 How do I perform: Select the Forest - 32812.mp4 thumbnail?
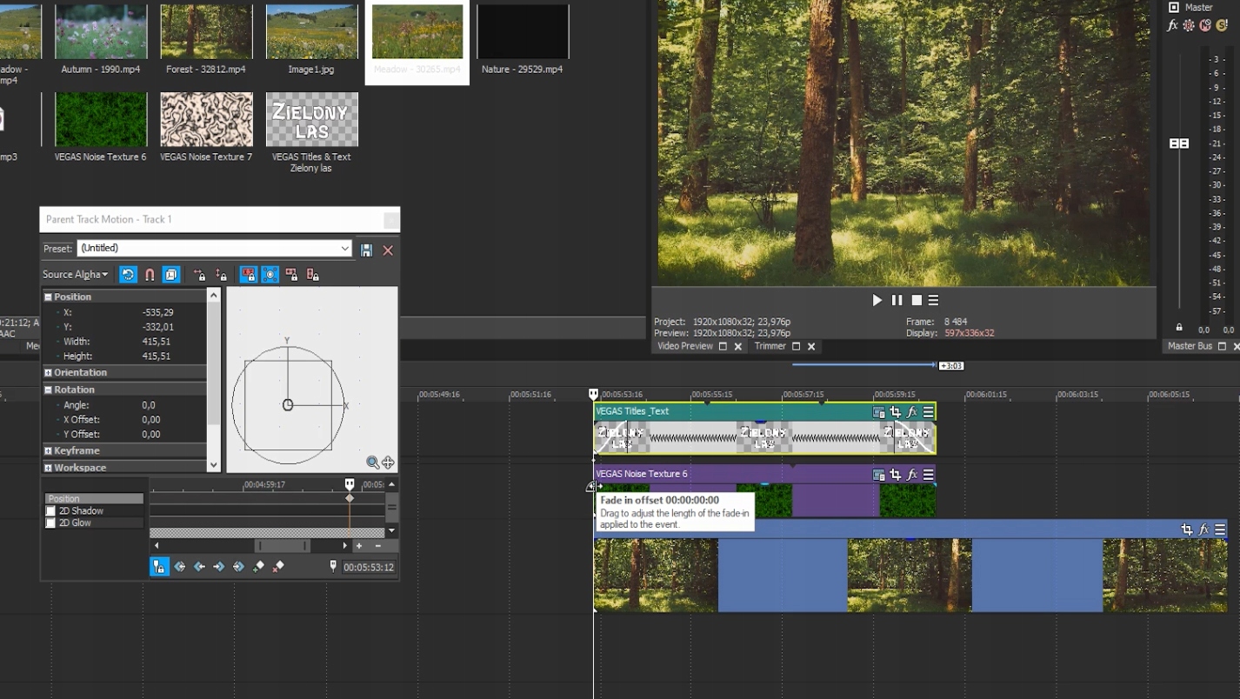(x=206, y=32)
